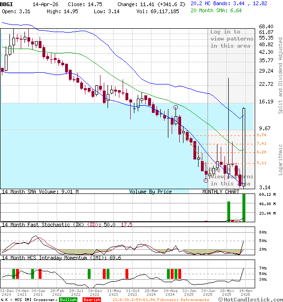Click the tallest green volume bar
The image size is (283, 302).
pos(244,207)
